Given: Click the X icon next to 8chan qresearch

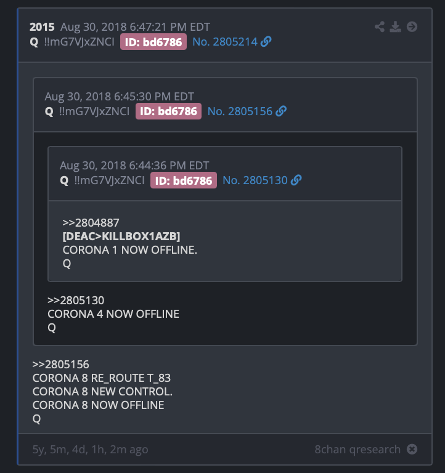Looking at the screenshot, I should coord(412,449).
